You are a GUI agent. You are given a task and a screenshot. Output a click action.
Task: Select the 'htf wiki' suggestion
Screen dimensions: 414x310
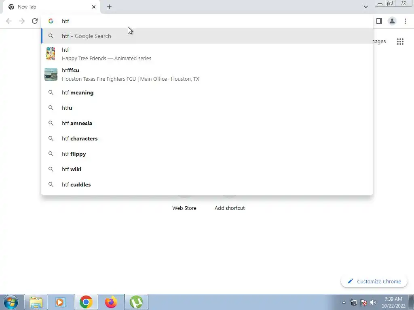click(x=207, y=169)
